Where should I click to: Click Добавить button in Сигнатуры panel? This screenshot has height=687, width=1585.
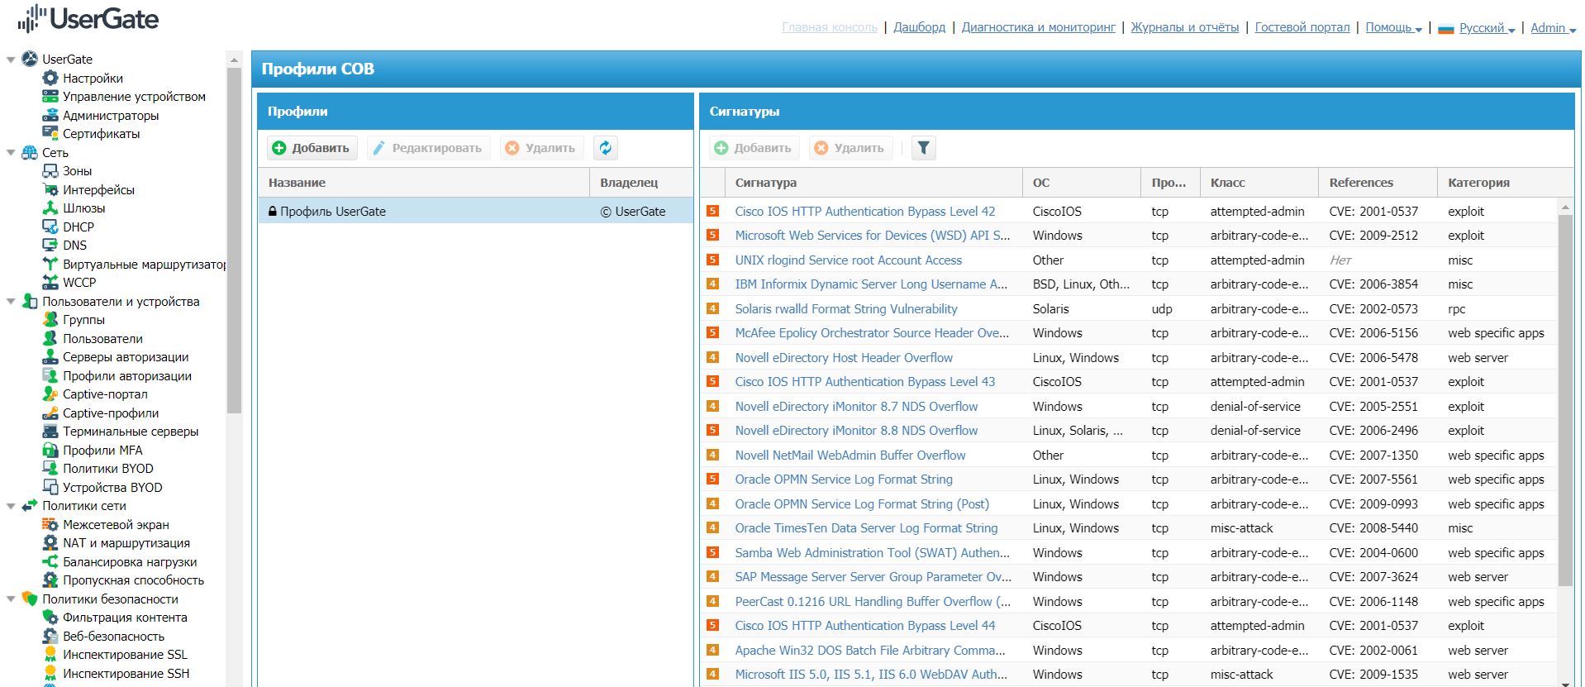click(x=754, y=148)
